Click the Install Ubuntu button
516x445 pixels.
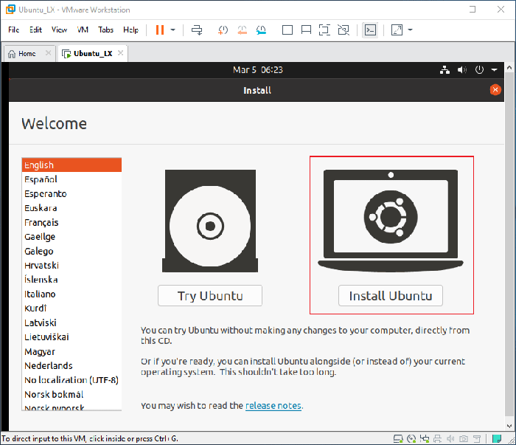tap(391, 295)
